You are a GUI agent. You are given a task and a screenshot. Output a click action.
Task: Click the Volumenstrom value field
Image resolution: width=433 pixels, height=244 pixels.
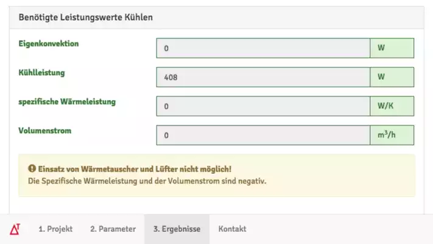[263, 135]
